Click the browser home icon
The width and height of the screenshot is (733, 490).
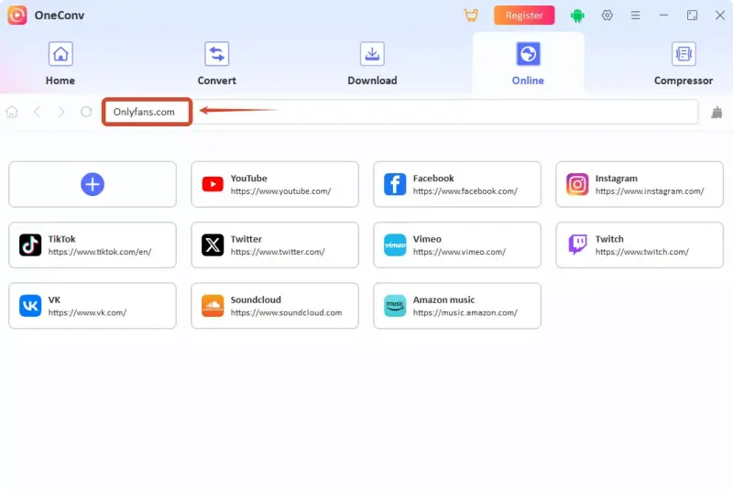click(x=12, y=112)
